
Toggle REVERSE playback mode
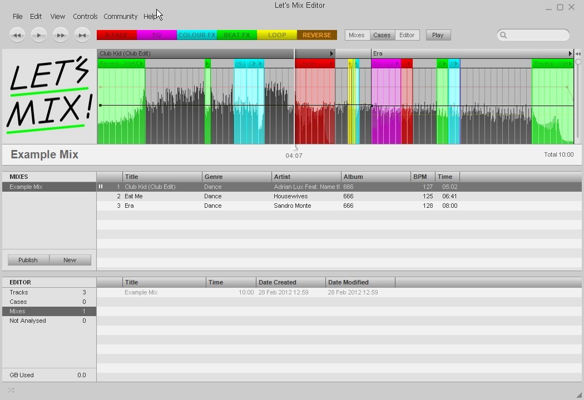pos(316,34)
